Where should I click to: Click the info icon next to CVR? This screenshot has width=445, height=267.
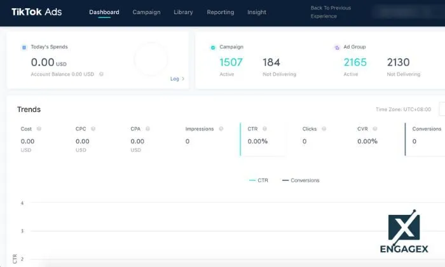coord(375,129)
